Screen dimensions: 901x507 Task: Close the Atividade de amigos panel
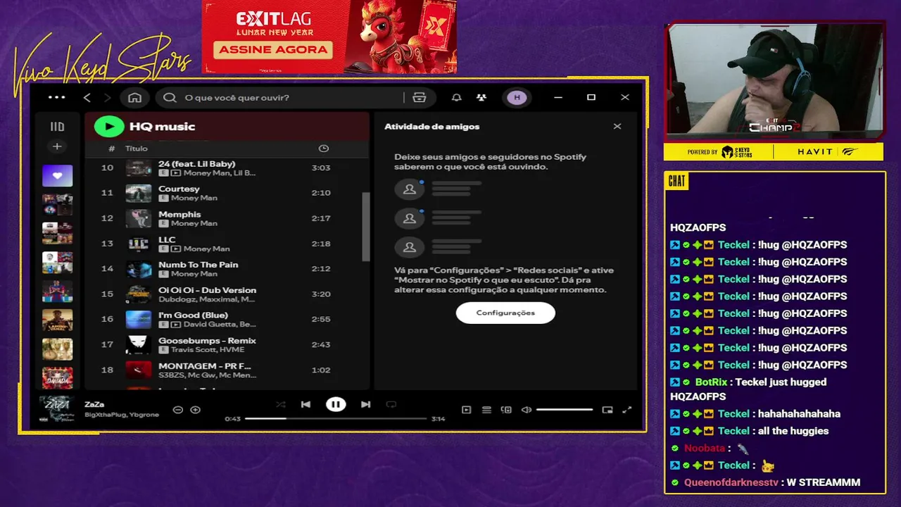[x=617, y=126]
